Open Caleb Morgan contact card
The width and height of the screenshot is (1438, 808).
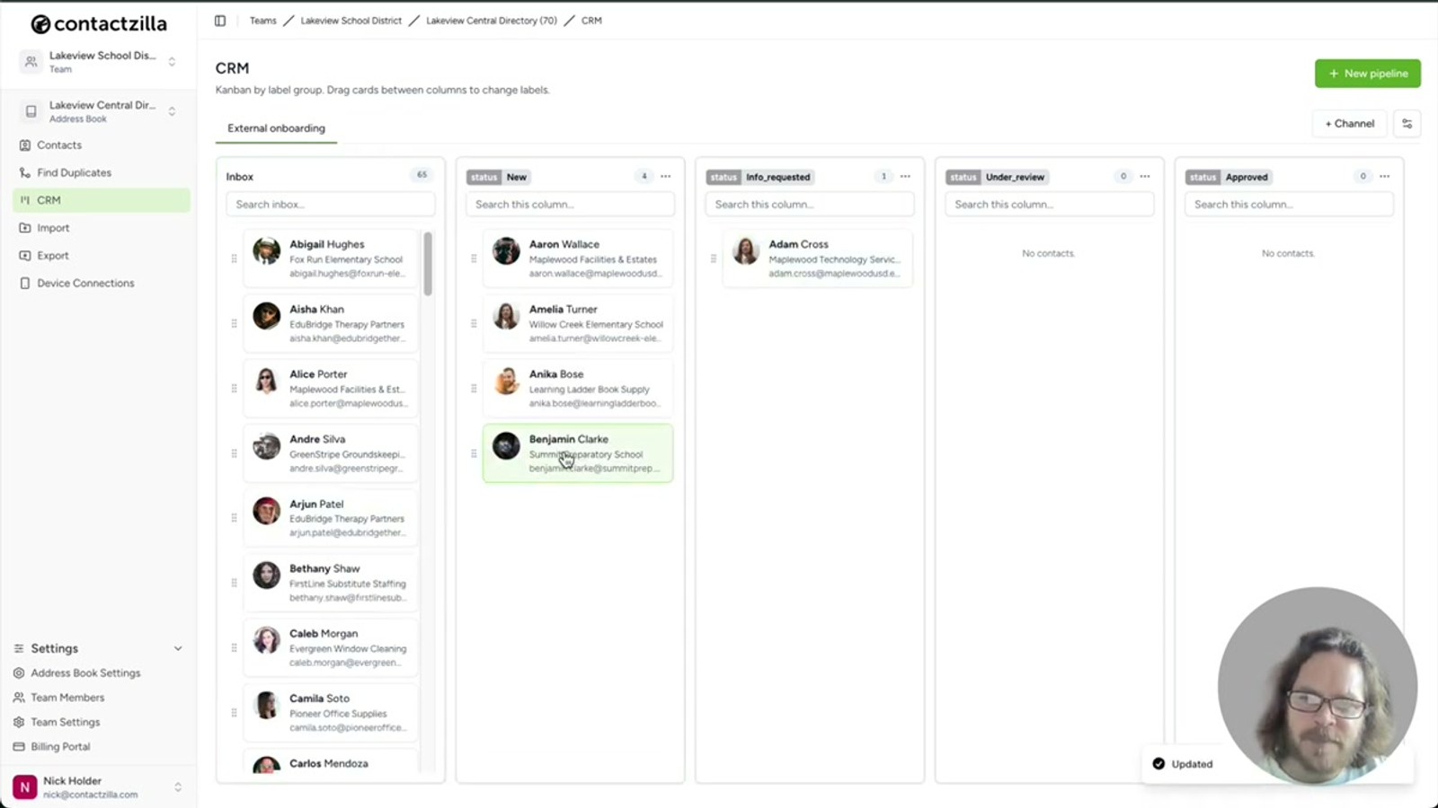[x=331, y=648]
